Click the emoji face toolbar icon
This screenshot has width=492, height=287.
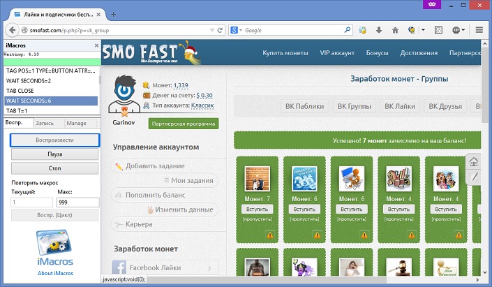[362, 30]
